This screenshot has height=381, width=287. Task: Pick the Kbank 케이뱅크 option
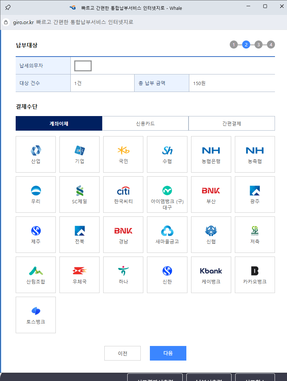211,274
